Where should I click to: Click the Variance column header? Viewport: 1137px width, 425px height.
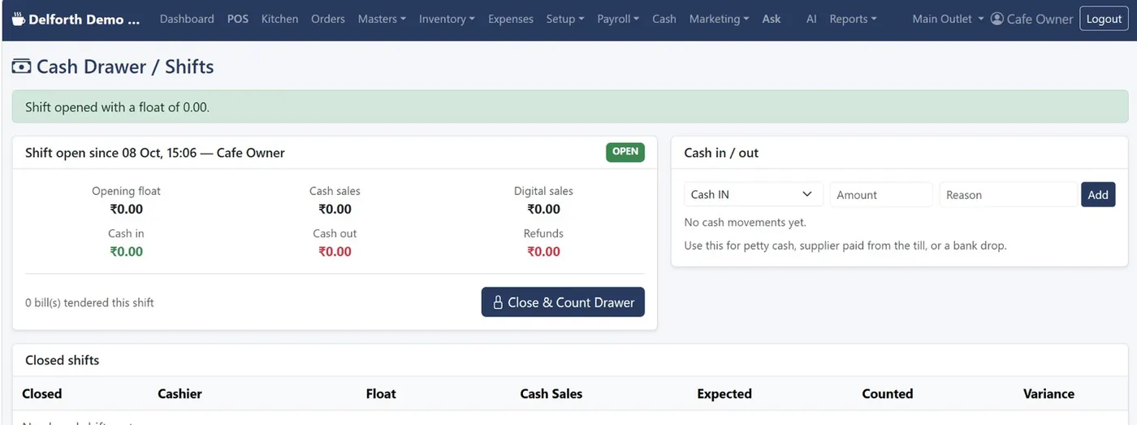point(1048,393)
